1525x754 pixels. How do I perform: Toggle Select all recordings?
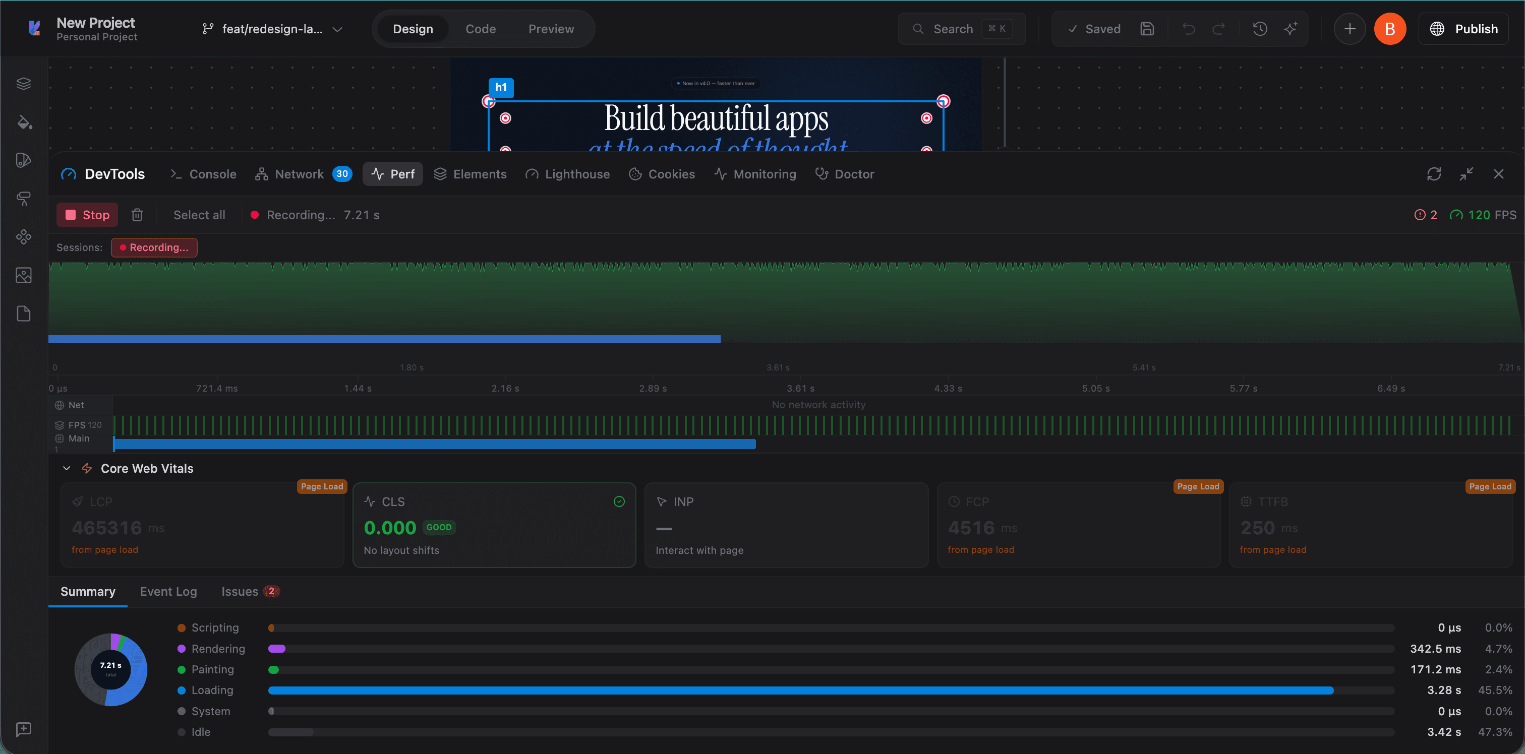199,214
